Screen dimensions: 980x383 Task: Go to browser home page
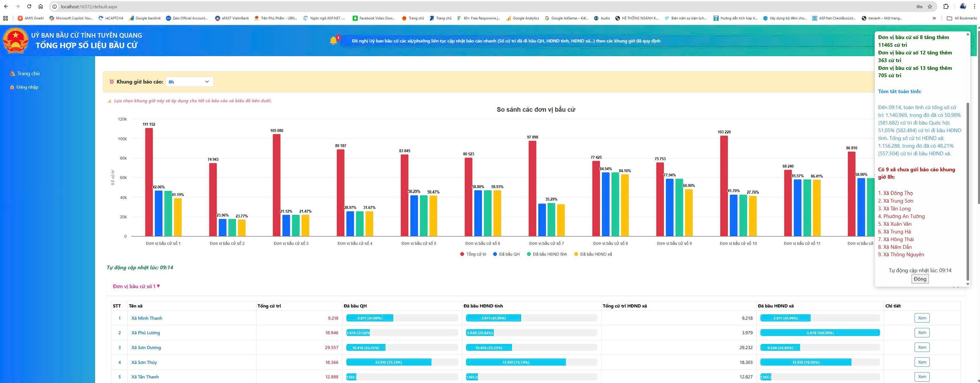(41, 7)
